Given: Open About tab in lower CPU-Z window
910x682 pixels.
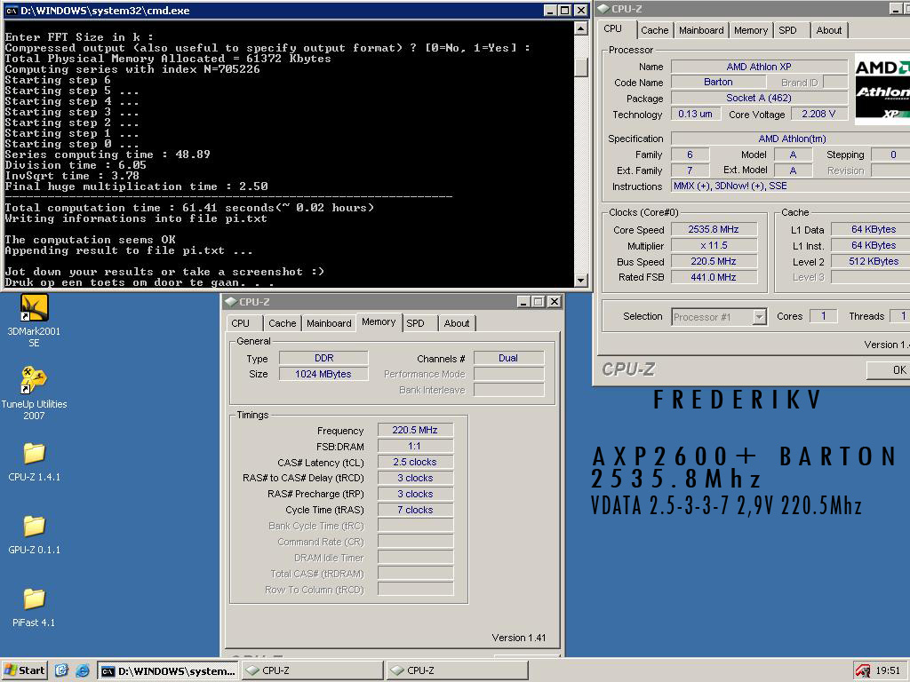Looking at the screenshot, I should pos(457,323).
